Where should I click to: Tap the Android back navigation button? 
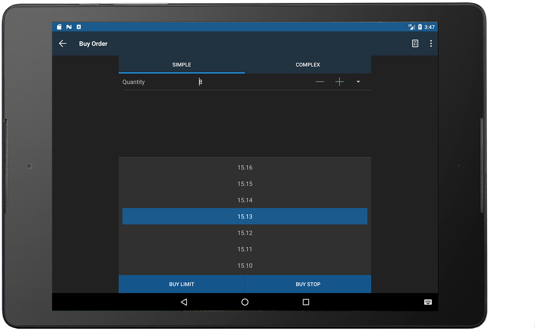(184, 302)
